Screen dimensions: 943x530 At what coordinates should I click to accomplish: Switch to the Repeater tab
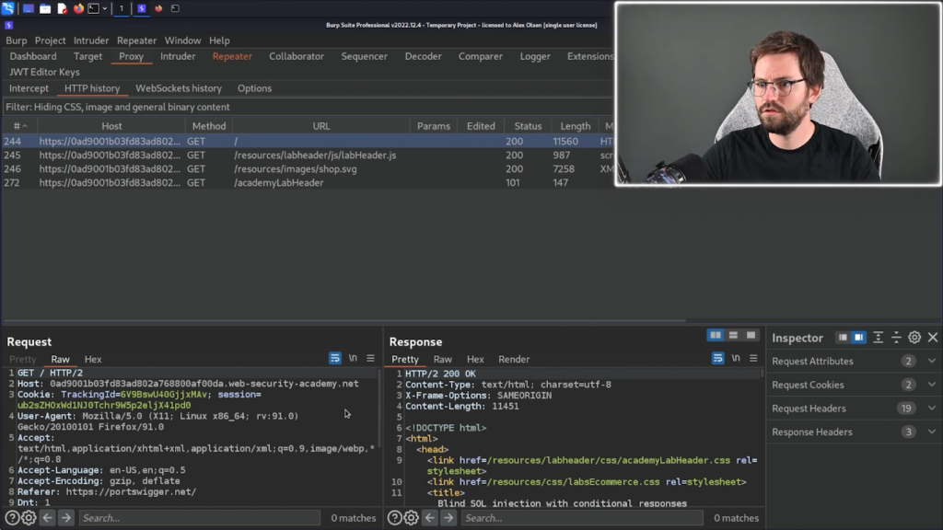point(232,56)
